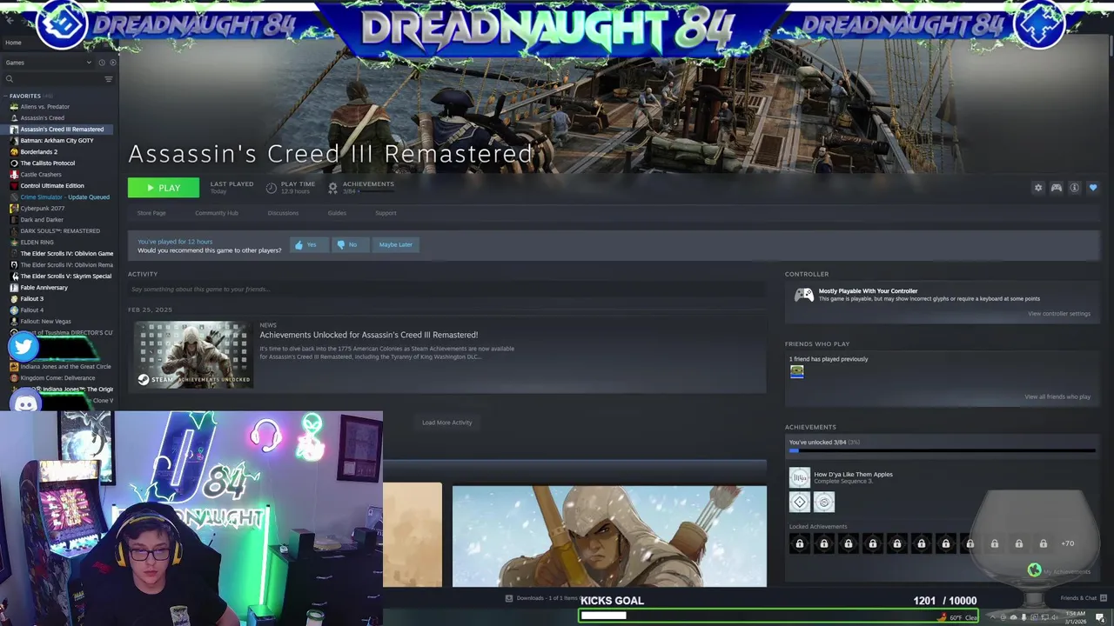Image resolution: width=1114 pixels, height=626 pixels.
Task: Click achievements progress bar
Action: point(942,451)
